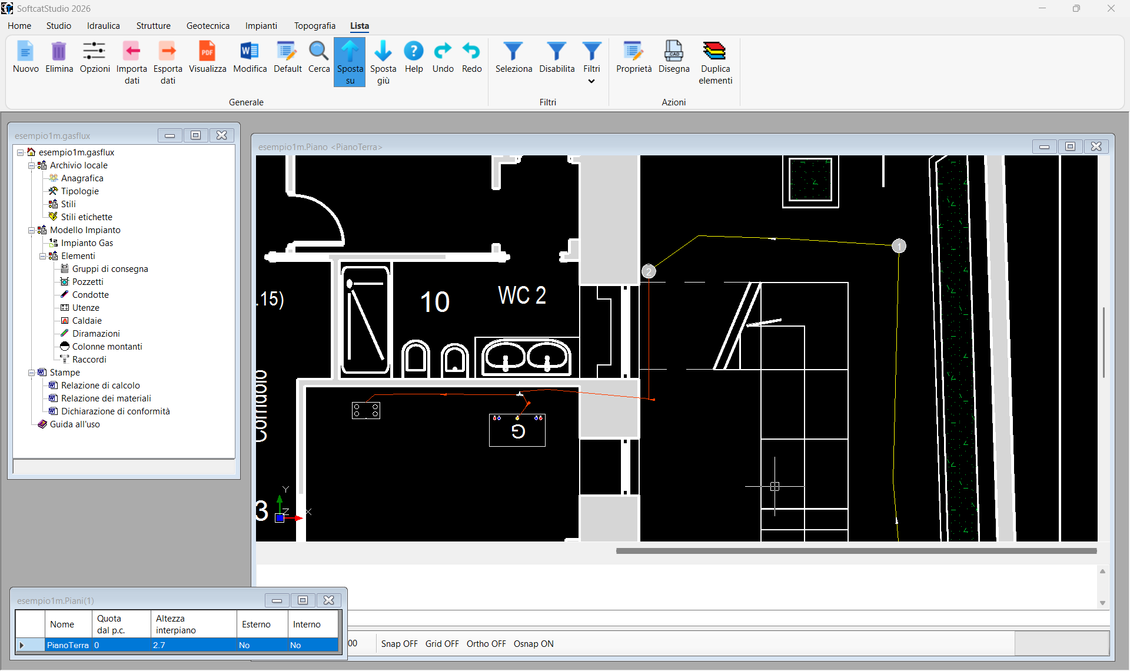Click Altezza interpiano value 2.7
The width and height of the screenshot is (1130, 671).
click(194, 645)
